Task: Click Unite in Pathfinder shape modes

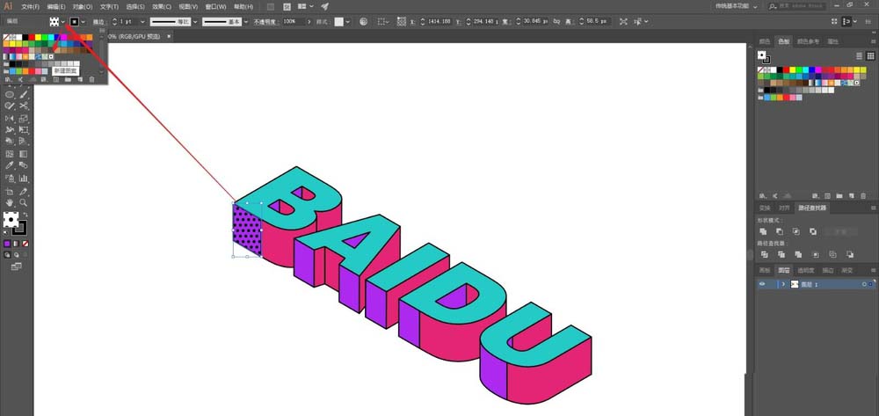Action: coord(763,231)
